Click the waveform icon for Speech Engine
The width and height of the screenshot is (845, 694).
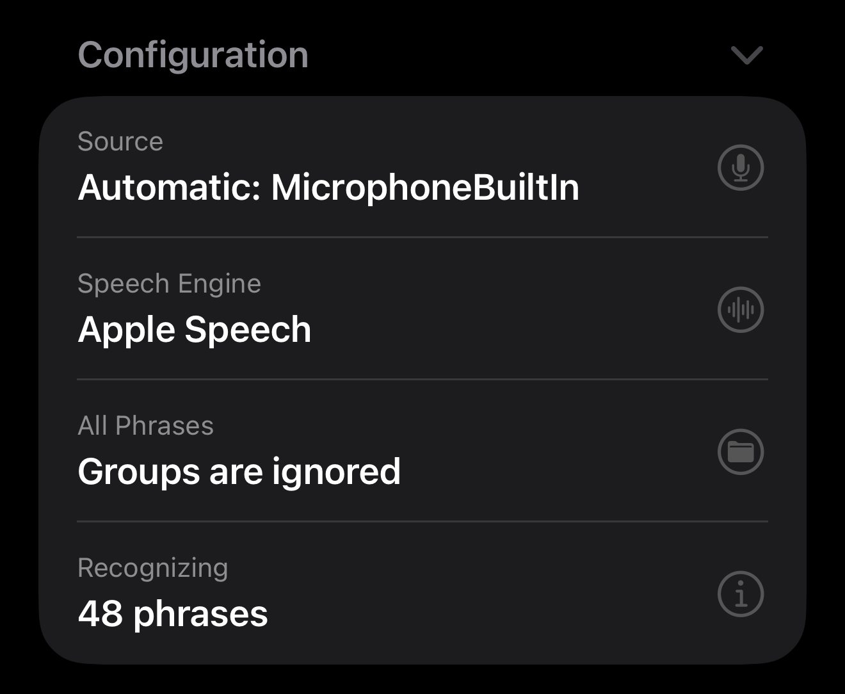click(x=741, y=310)
